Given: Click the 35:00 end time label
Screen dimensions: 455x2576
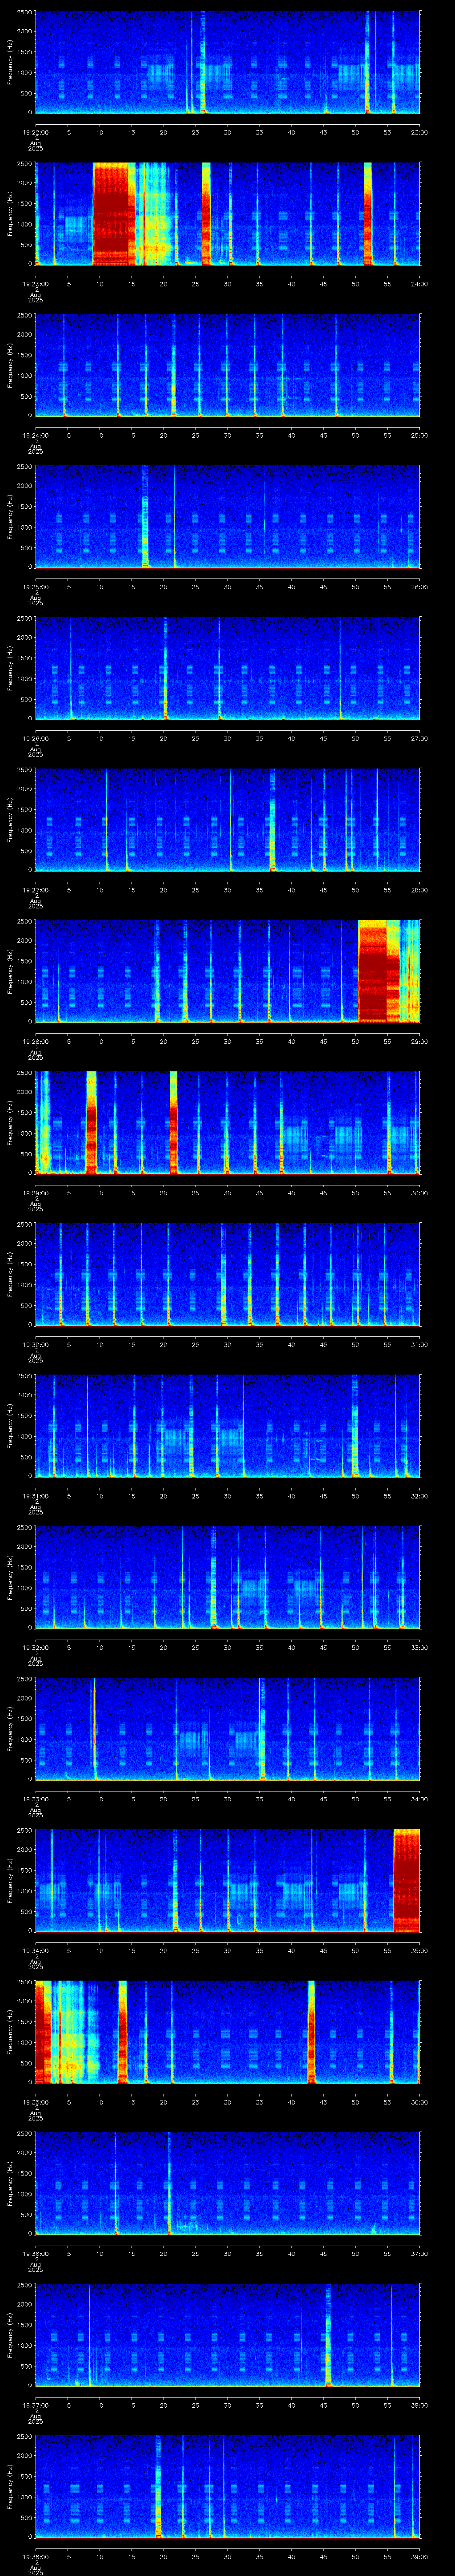Looking at the screenshot, I should point(419,1950).
